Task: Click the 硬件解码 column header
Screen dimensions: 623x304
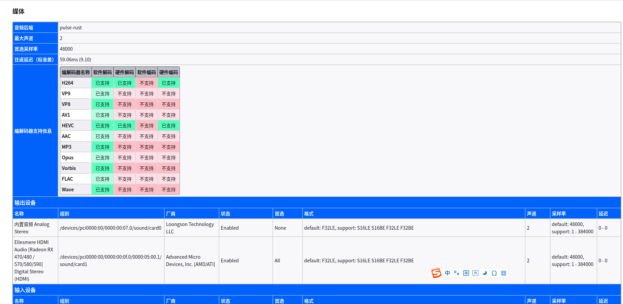Action: (x=125, y=72)
